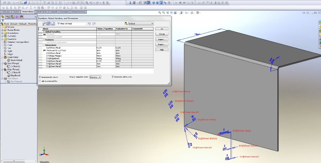The width and height of the screenshot is (321, 163).
Task: Collapse the Global Variables section
Action: 44,32
